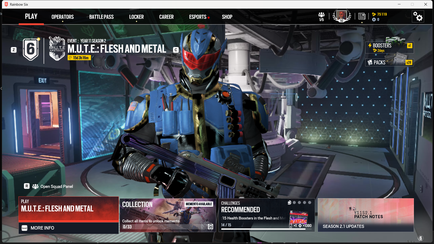Click the x1 boosters count badge
The width and height of the screenshot is (434, 244).
(410, 45)
